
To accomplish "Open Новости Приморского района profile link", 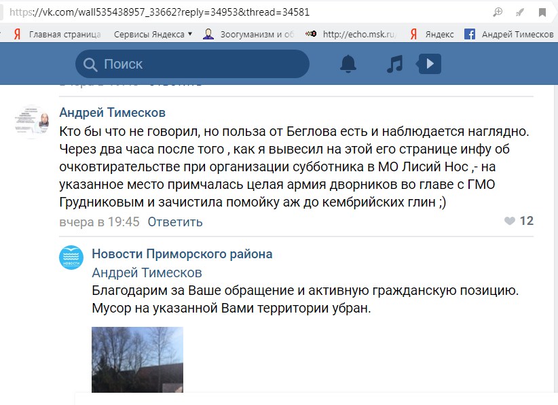I will [x=182, y=254].
